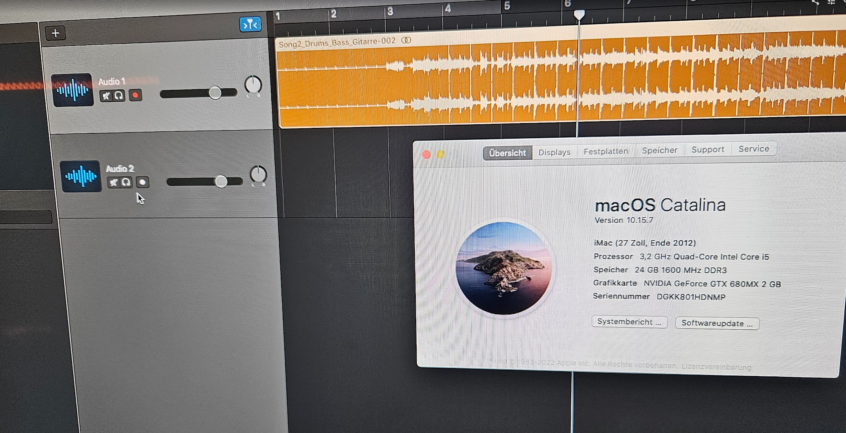Add a new track with plus button

pos(56,33)
